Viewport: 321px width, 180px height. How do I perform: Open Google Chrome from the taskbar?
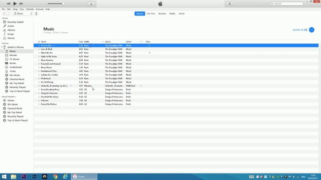(x=55, y=176)
